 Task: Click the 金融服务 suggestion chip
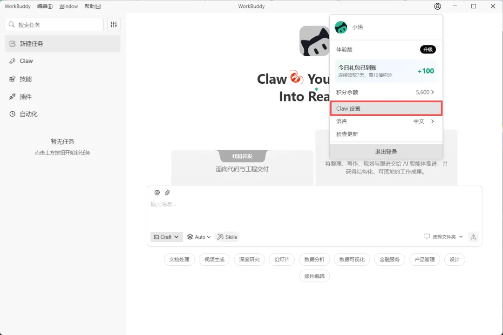pos(389,259)
